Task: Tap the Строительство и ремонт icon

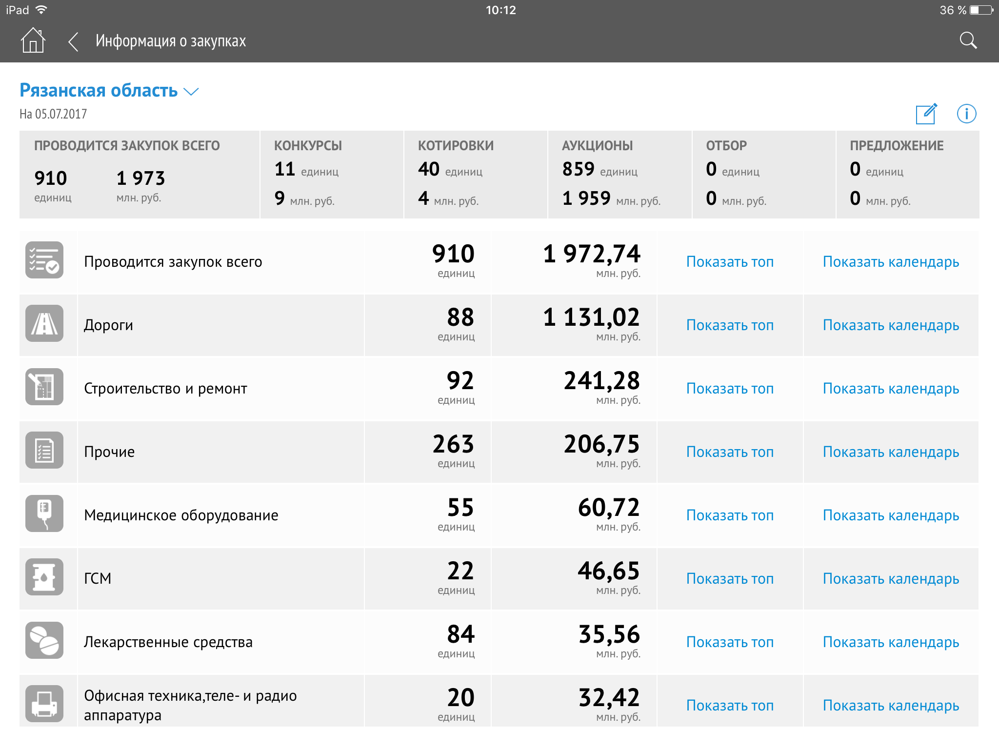Action: tap(44, 387)
